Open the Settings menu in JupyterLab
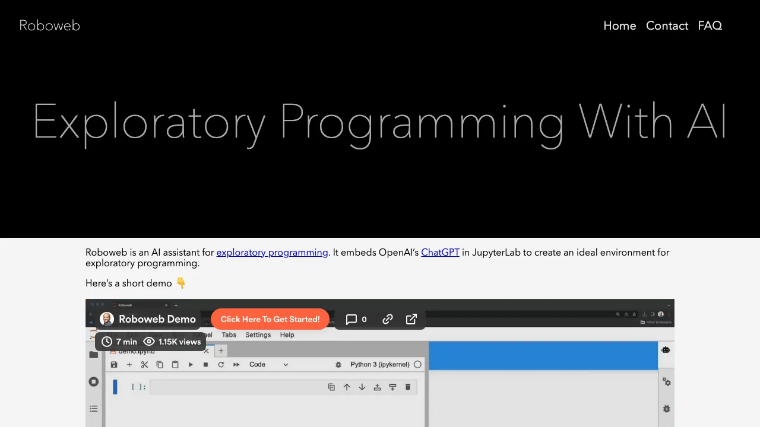 pyautogui.click(x=258, y=335)
